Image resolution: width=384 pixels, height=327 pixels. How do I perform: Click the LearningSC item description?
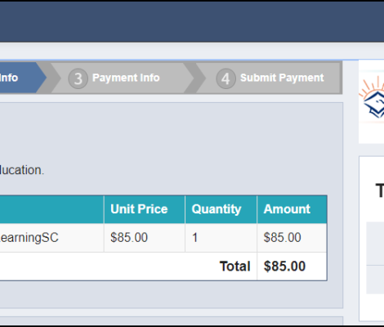[29, 238]
